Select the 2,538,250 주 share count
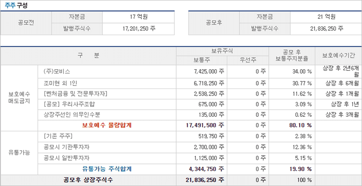The image size is (362, 186). tap(209, 94)
